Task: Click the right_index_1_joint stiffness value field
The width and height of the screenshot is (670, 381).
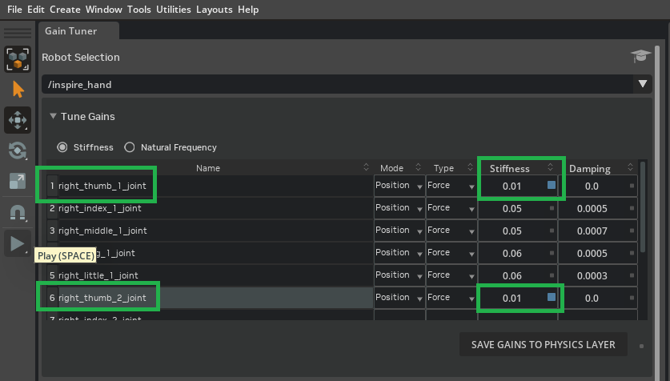Action: tap(512, 209)
